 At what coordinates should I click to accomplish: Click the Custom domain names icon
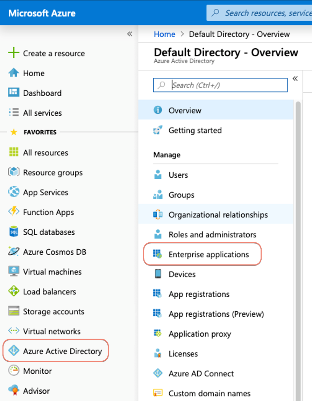click(158, 393)
